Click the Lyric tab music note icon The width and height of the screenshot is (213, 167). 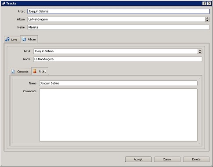tap(7, 39)
